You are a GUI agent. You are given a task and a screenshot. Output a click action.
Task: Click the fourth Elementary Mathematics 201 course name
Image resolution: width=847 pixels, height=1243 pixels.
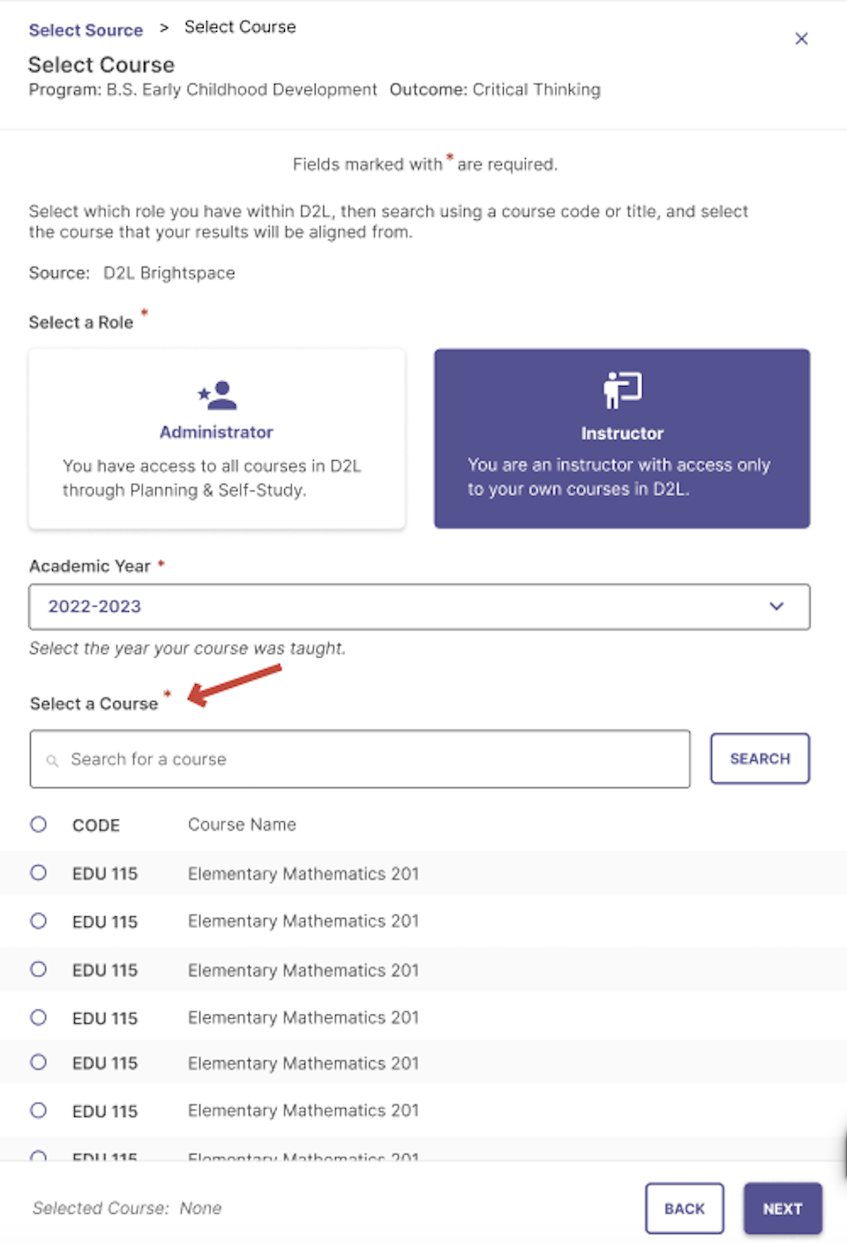[304, 1018]
